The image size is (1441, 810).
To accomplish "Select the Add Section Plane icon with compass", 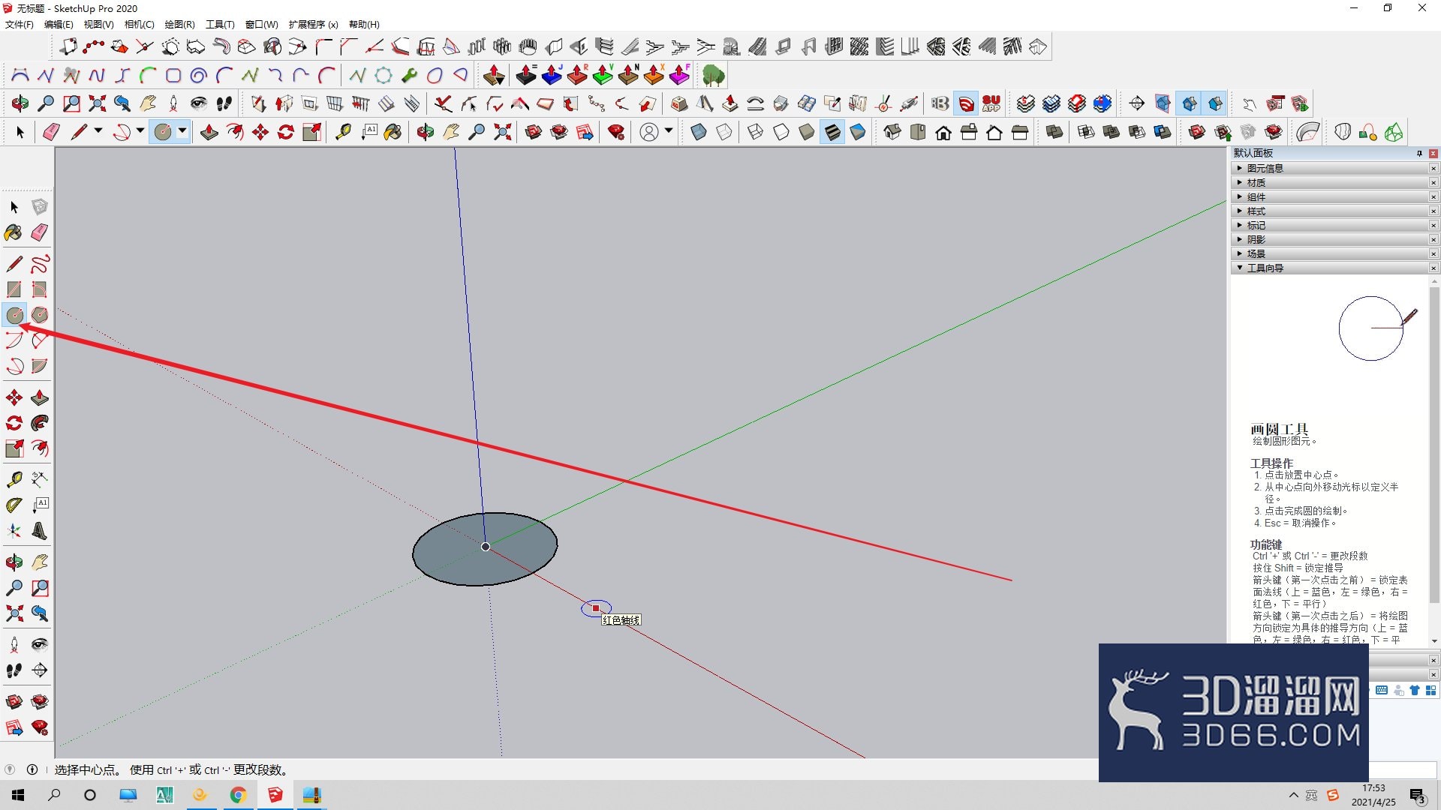I will [x=1137, y=103].
